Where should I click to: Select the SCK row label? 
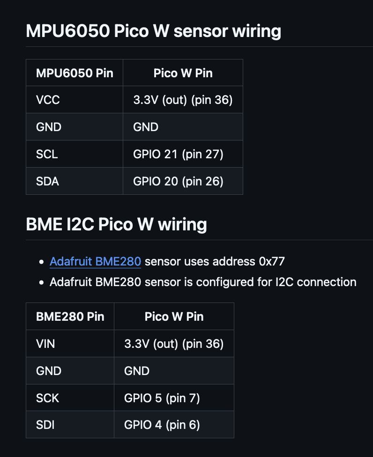click(x=70, y=398)
